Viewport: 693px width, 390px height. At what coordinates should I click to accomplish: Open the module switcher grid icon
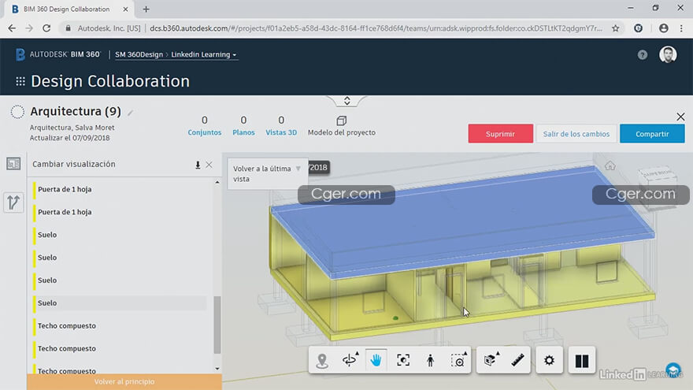click(20, 81)
